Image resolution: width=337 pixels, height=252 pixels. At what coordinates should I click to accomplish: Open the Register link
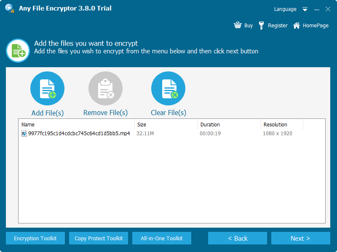click(x=278, y=26)
